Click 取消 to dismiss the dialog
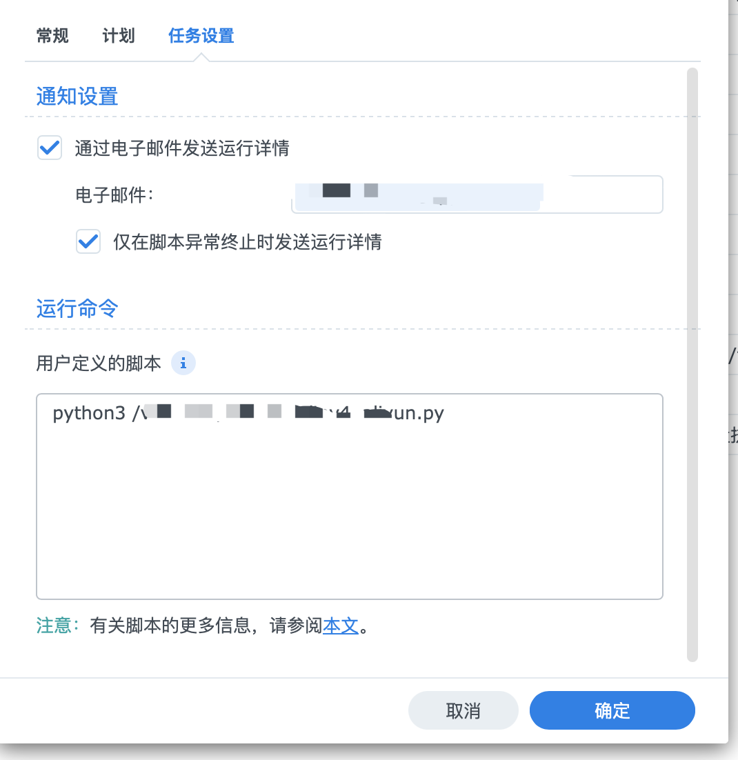Image resolution: width=738 pixels, height=760 pixels. coord(463,710)
